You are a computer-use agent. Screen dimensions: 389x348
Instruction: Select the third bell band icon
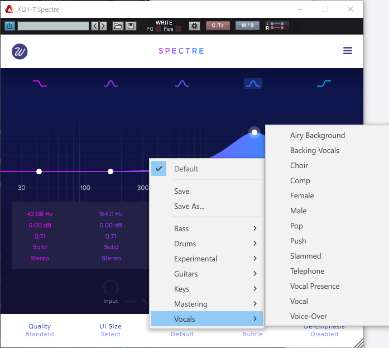pos(182,83)
